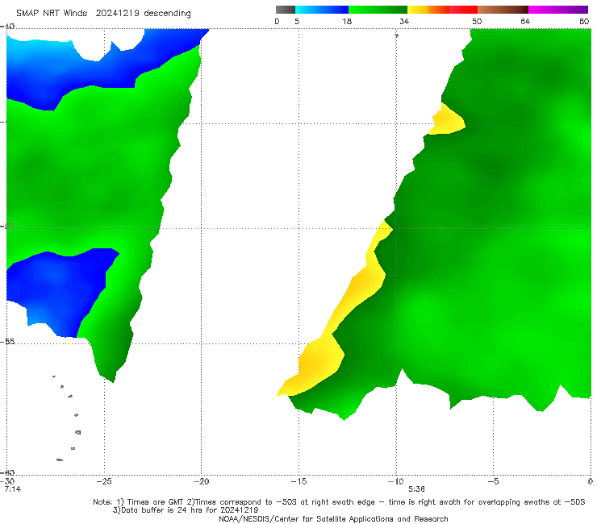Click the longitude label '-15' on bottom axis
The image size is (597, 524).
click(x=298, y=481)
